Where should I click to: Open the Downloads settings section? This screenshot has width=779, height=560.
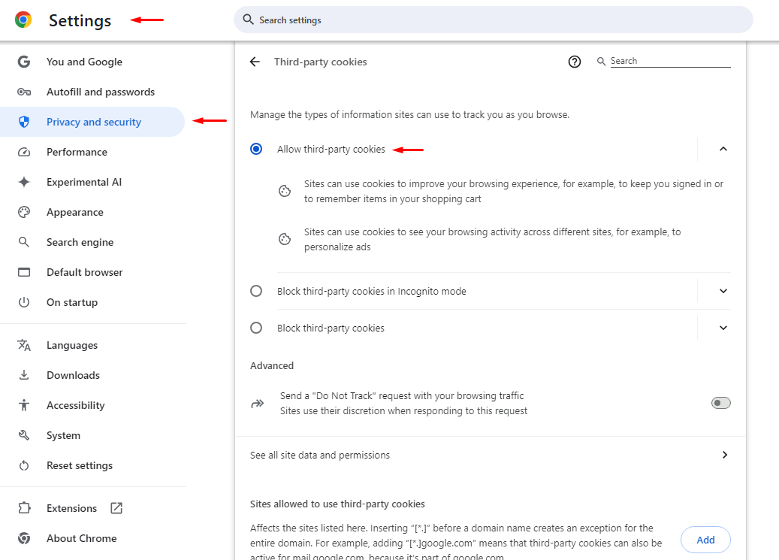pos(73,375)
